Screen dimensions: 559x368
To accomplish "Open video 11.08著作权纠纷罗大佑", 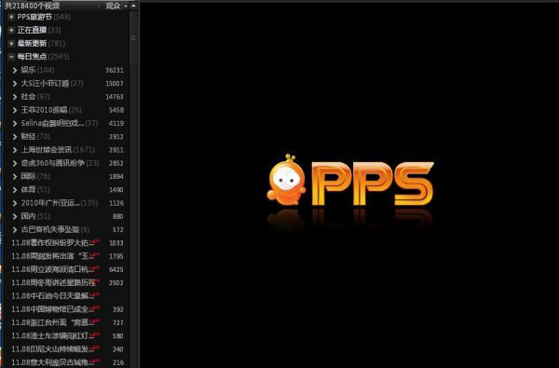I will pos(52,243).
